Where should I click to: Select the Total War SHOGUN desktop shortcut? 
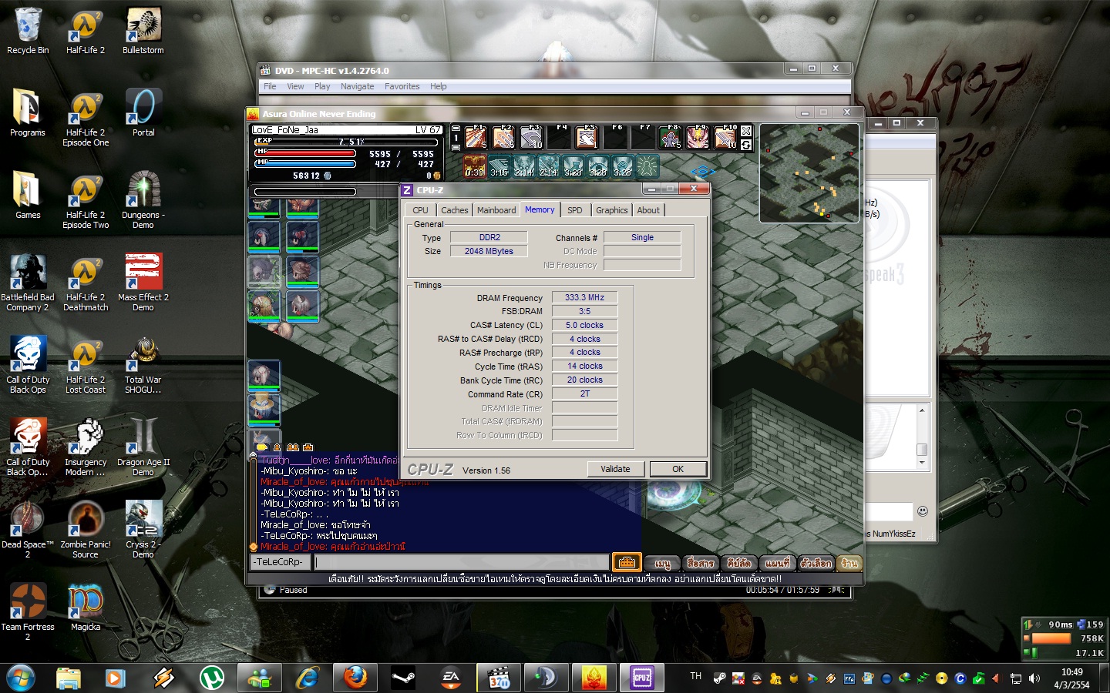[x=143, y=365]
